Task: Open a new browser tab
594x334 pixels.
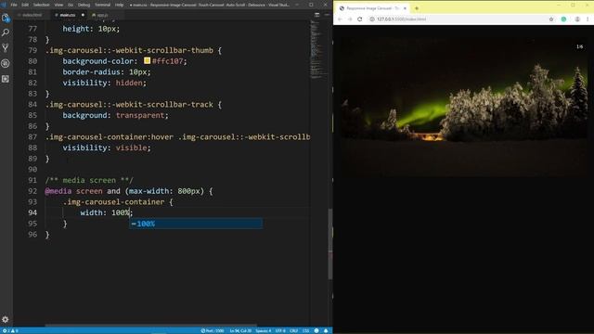Action: [417, 8]
